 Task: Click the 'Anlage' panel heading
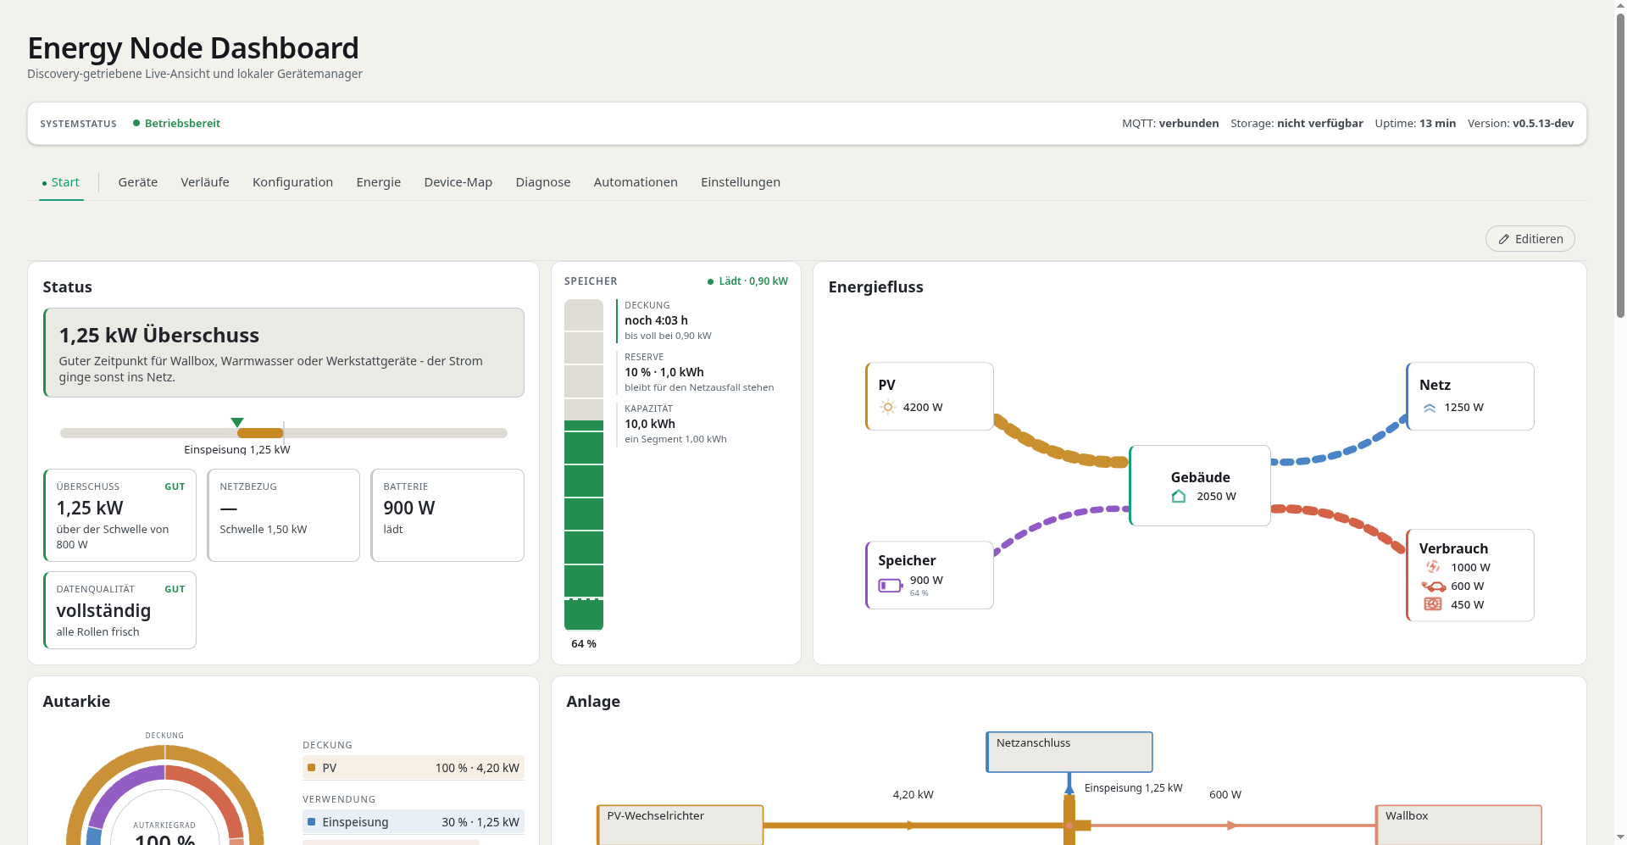point(593,702)
